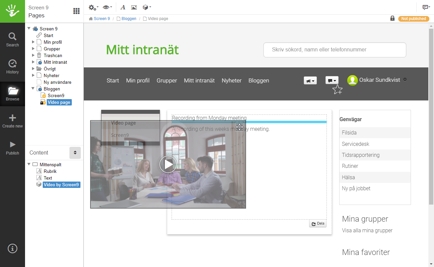
Task: Click the green hand logo icon
Action: [x=12, y=11]
